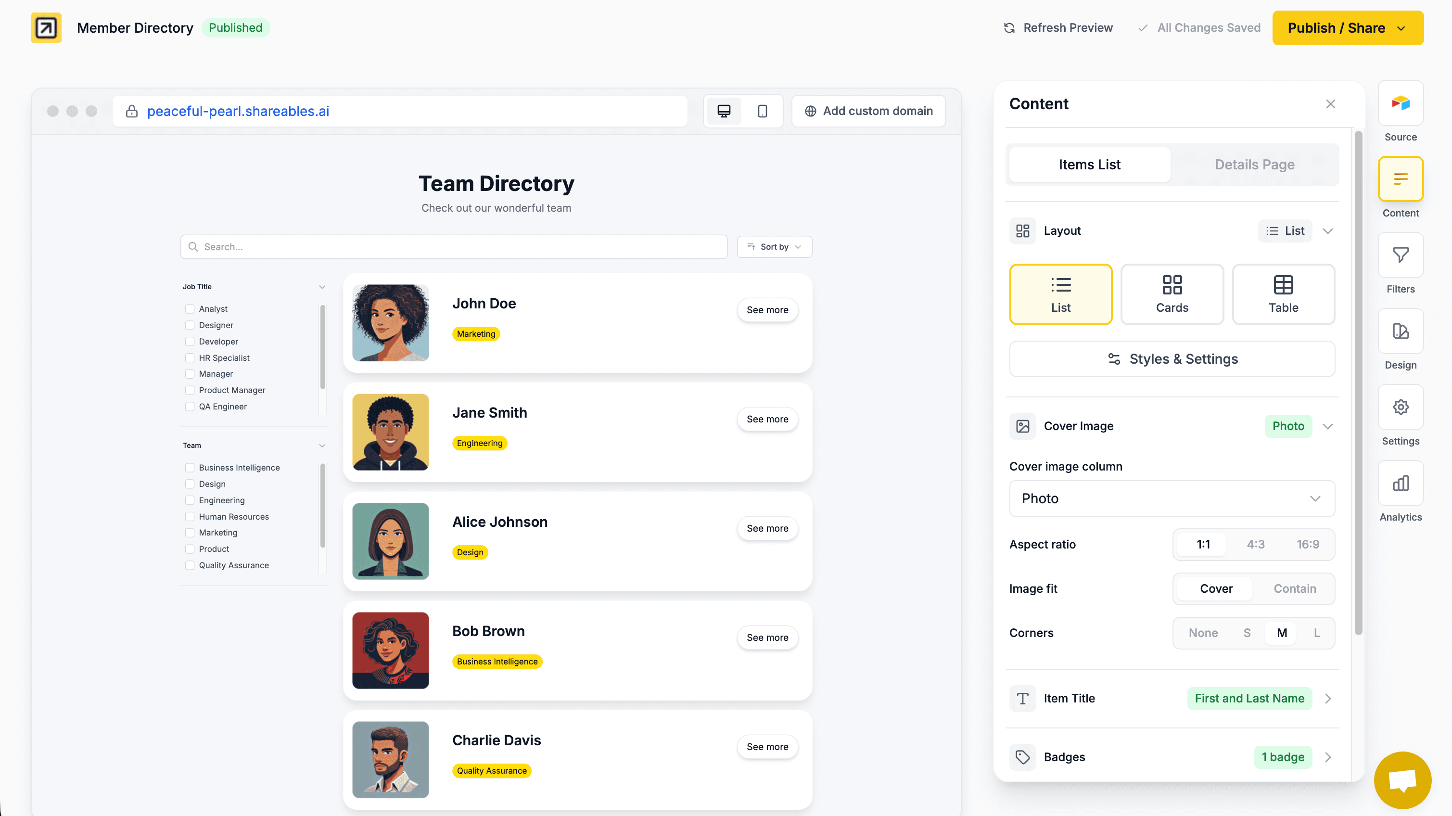
Task: Check the Developer job title filter
Action: [190, 342]
